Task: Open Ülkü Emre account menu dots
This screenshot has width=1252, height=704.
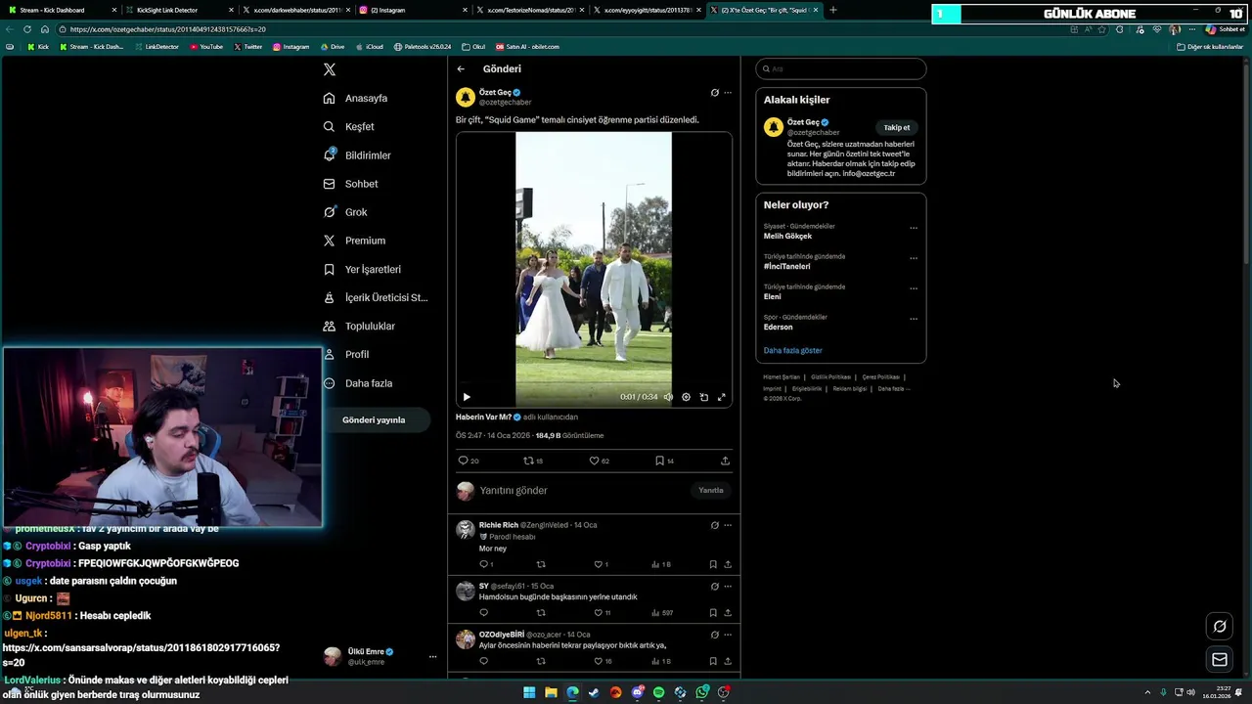Action: point(432,656)
